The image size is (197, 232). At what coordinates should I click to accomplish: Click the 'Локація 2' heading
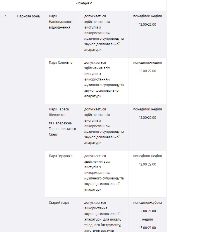(x=84, y=3)
